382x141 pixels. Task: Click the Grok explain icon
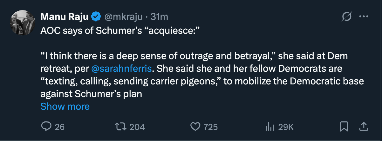pos(347,17)
